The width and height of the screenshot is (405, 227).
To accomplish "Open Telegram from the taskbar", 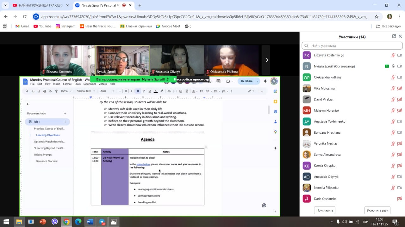I will pyautogui.click(x=102, y=222).
